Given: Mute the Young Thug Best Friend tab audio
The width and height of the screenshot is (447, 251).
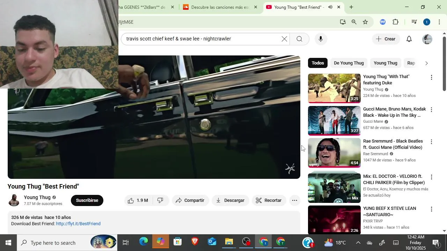Looking at the screenshot, I should pyautogui.click(x=330, y=7).
